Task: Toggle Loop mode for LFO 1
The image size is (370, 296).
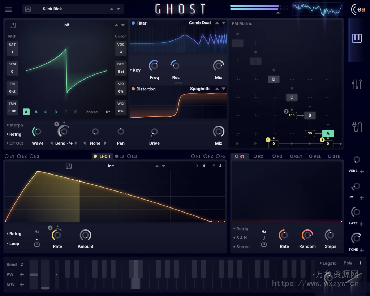Action: pos(14,243)
